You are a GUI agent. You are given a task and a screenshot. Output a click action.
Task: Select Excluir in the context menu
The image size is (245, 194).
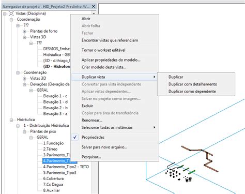click(115, 106)
